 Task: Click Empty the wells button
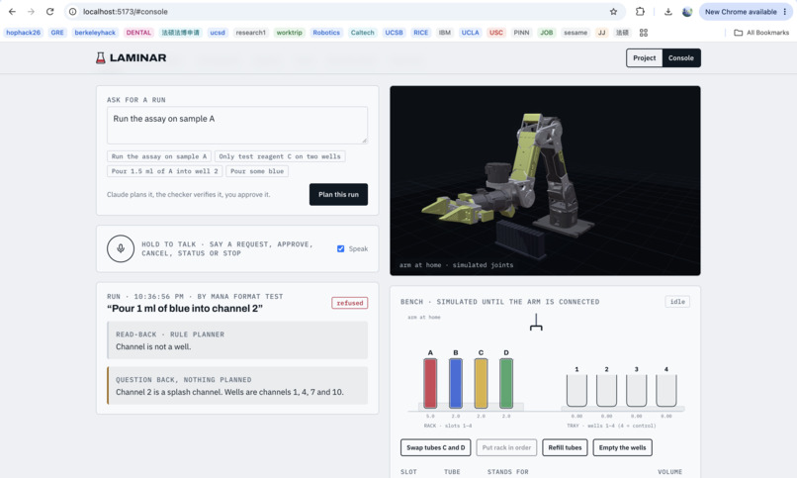coord(622,447)
